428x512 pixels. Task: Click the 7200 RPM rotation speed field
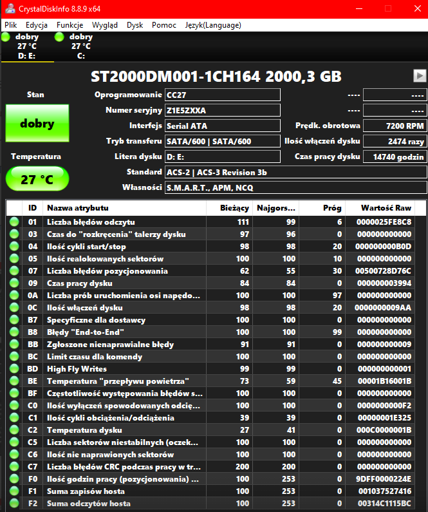pos(395,126)
